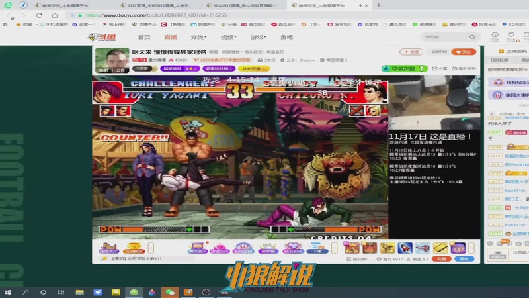
Task: Open Windows Start menu
Action: 8,292
